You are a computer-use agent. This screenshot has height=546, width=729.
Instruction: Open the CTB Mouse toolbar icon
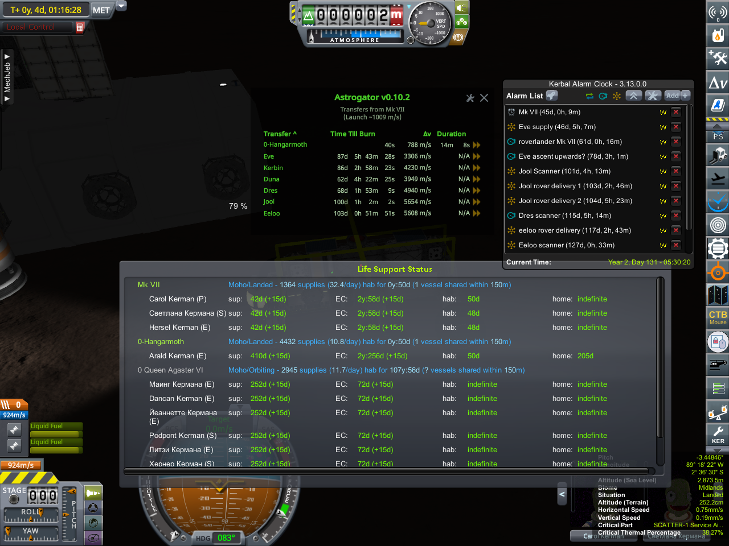[718, 318]
